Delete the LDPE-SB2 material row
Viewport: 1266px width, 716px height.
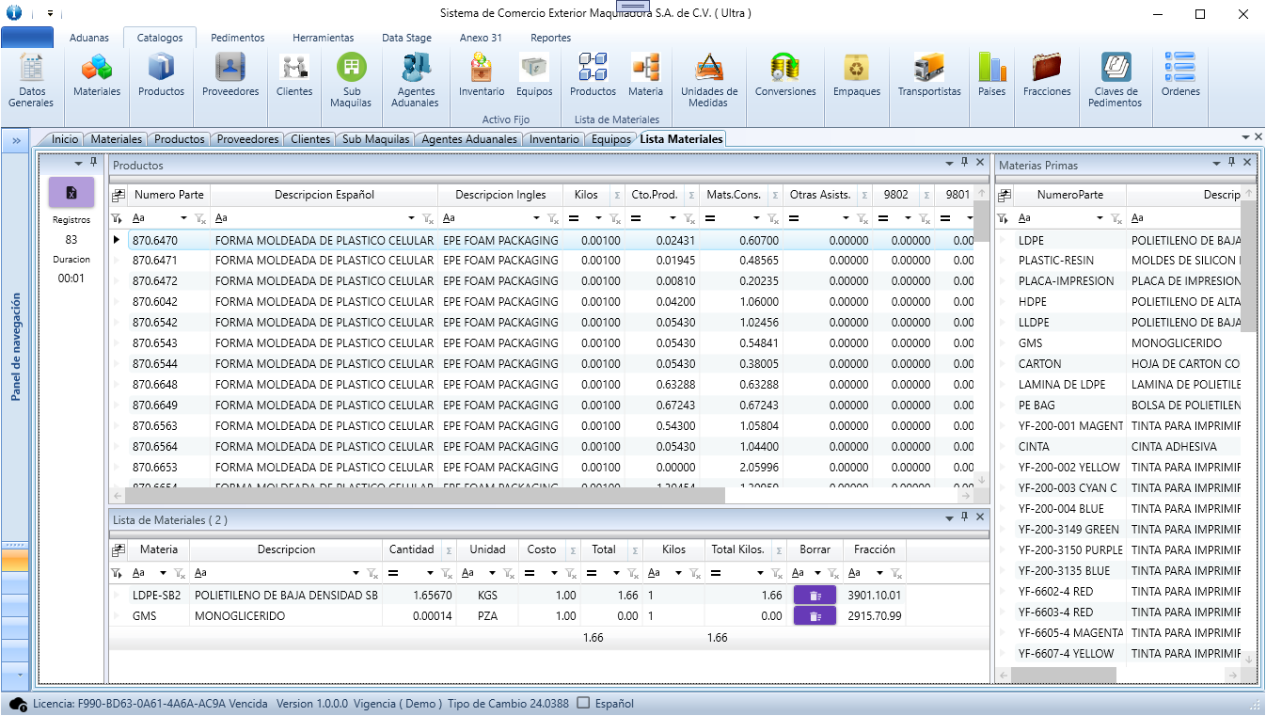click(x=815, y=595)
